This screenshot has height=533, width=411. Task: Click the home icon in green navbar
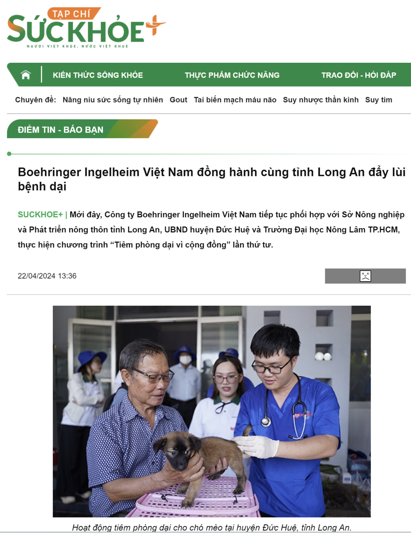point(26,75)
